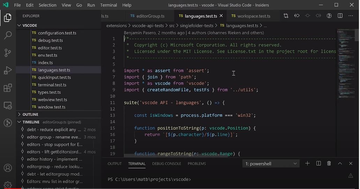
Task: Open the Edit menu
Action: 30,5
